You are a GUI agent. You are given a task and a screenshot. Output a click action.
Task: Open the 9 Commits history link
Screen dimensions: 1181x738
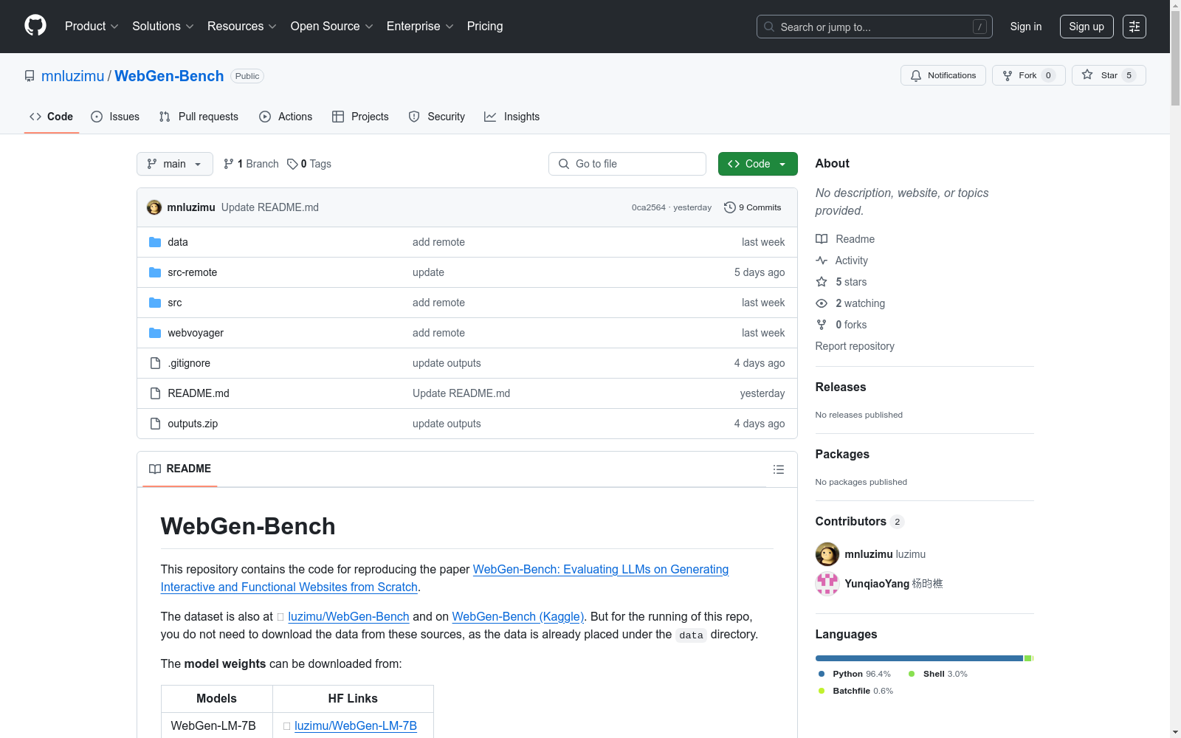coord(753,207)
